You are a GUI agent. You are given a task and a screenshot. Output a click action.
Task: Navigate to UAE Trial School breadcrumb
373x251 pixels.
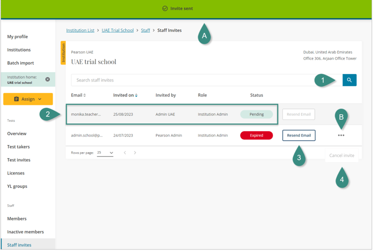click(x=117, y=30)
